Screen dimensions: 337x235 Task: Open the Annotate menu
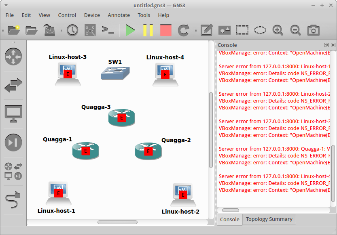coord(119,15)
